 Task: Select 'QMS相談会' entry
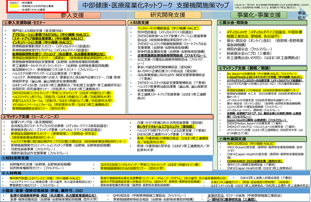tap(149, 196)
